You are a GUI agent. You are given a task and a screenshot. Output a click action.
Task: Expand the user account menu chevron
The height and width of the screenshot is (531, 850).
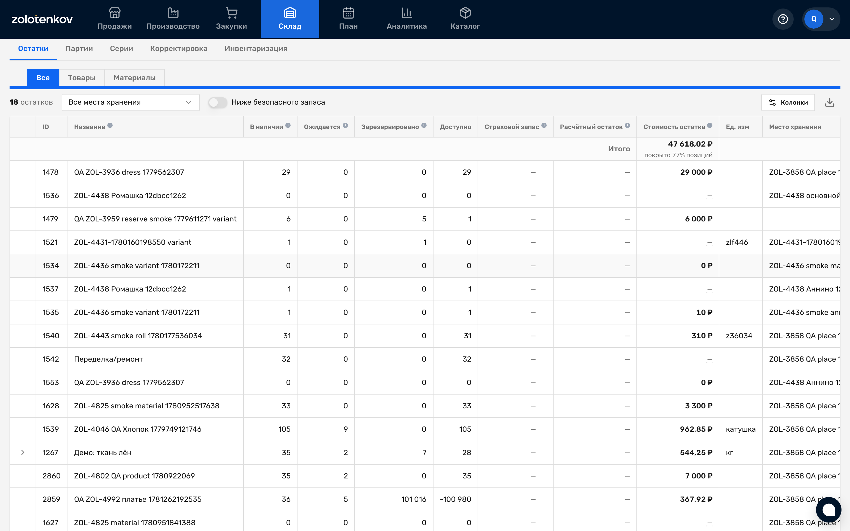[x=832, y=19]
